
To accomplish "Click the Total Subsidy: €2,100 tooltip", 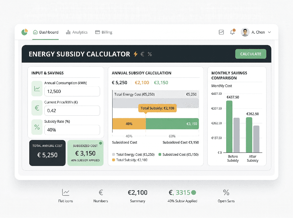I will click(x=157, y=108).
